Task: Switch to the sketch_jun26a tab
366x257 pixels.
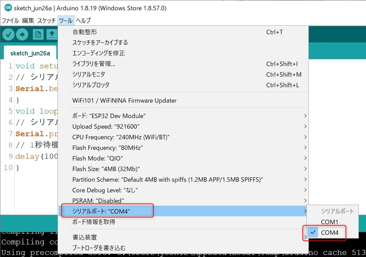Action: (30, 53)
